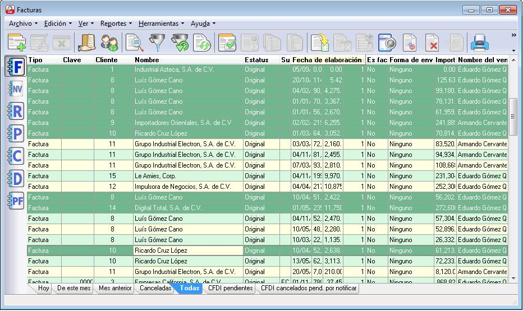The width and height of the screenshot is (523, 311).
Task: Sort by the Cliente column header
Action: [x=114, y=59]
